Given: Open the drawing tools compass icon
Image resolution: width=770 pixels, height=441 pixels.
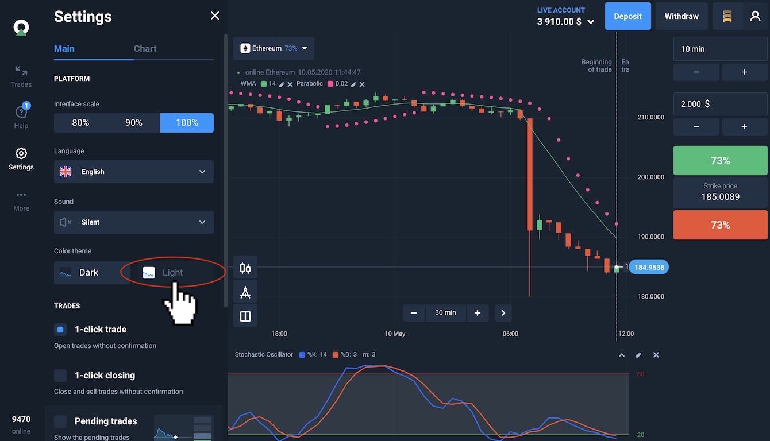Looking at the screenshot, I should click(245, 292).
